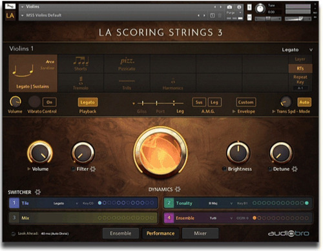Enable the Brightness power toggle
The image size is (323, 251).
point(224,169)
